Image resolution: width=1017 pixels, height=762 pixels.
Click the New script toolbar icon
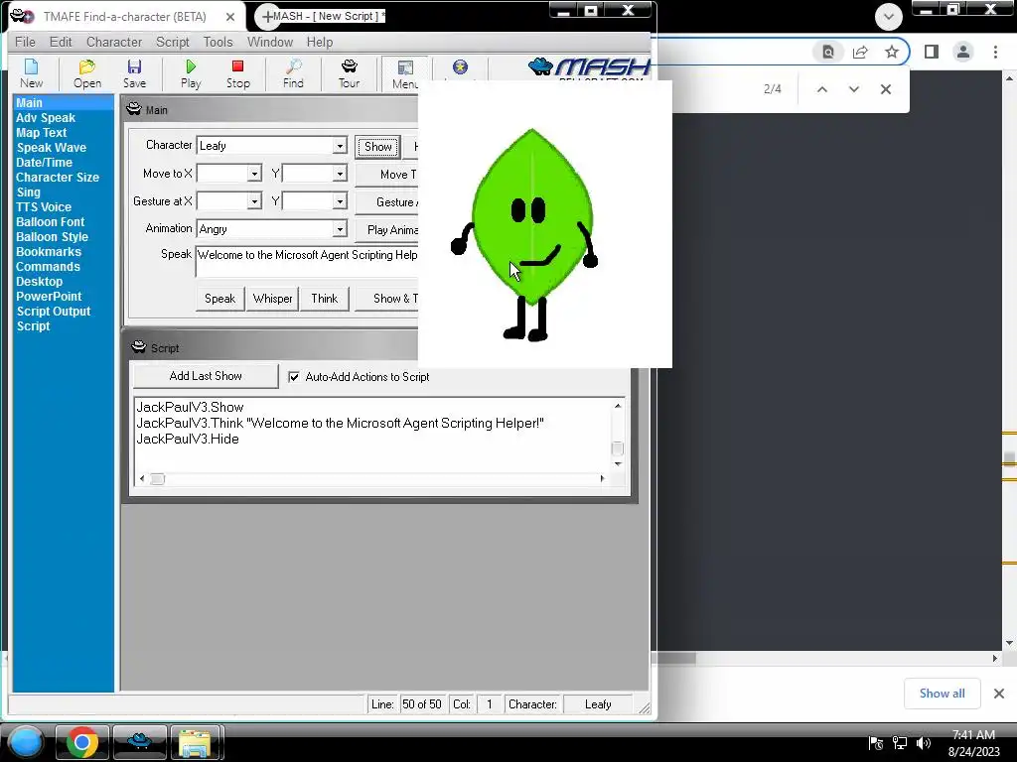(x=31, y=73)
